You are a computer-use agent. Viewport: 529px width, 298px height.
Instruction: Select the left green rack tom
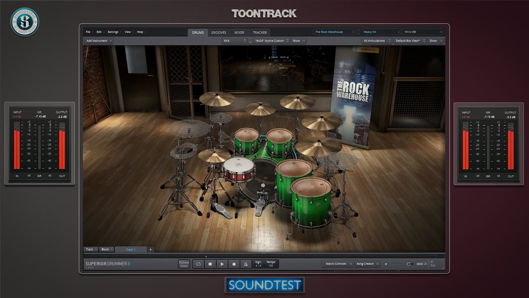(x=247, y=141)
